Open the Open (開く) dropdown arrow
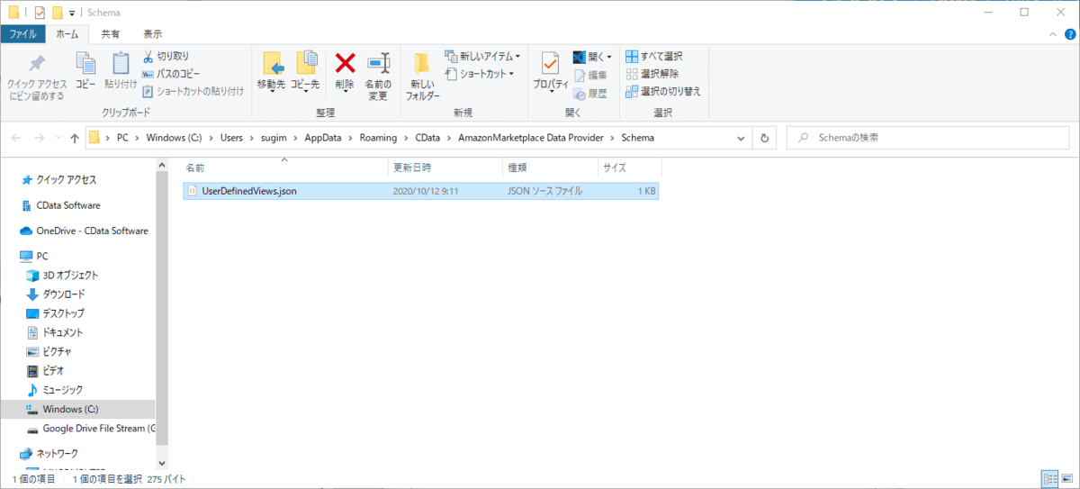This screenshot has height=489, width=1080. coord(609,57)
